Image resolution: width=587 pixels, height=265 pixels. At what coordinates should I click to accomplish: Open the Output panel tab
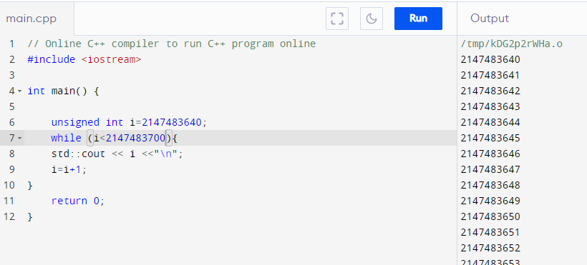coord(490,19)
